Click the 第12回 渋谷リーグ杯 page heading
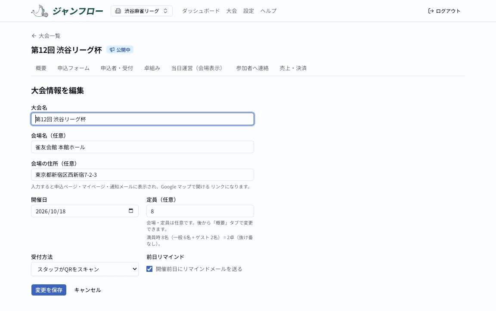The width and height of the screenshot is (496, 311). pos(66,50)
